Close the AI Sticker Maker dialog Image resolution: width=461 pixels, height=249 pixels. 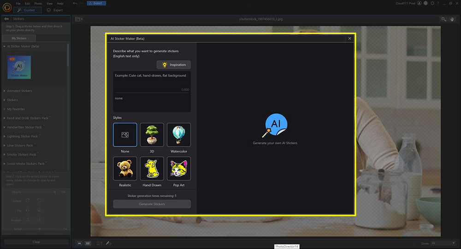coord(349,39)
